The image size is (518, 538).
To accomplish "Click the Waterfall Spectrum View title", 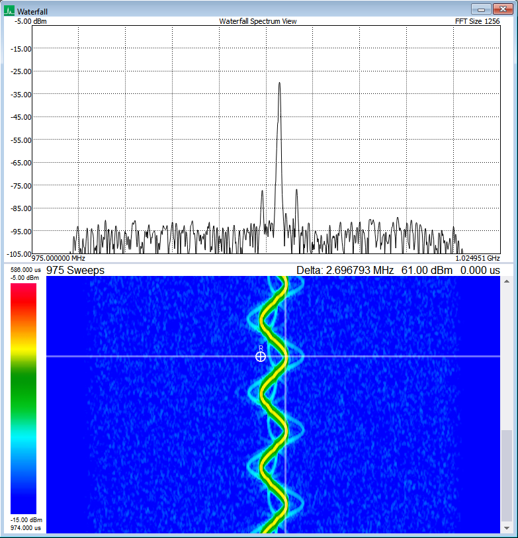I will [x=258, y=21].
